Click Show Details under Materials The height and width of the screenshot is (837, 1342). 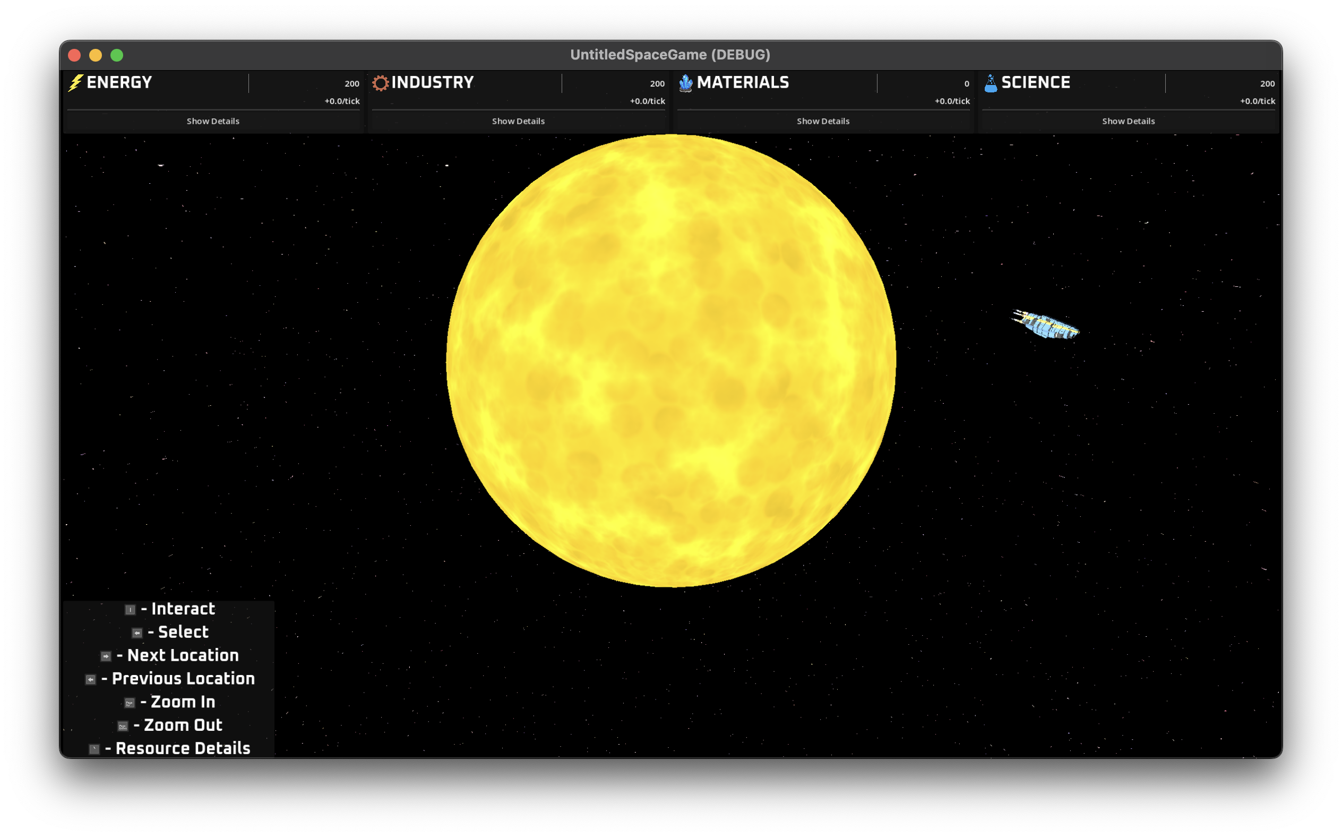(x=823, y=121)
